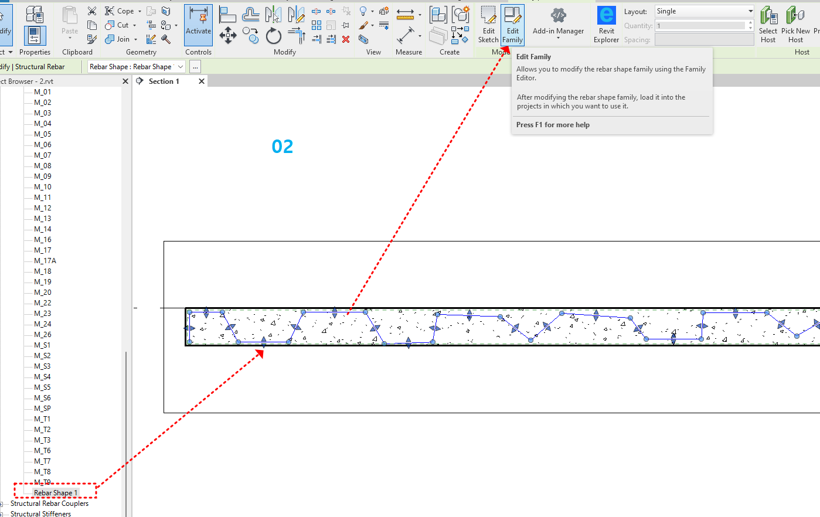820x517 pixels.
Task: Click the ellipsis button beside Rebar Shape
Action: click(195, 67)
